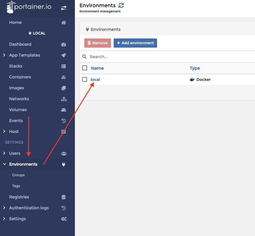This screenshot has width=255, height=236.
Task: Open the local environment link
Action: coord(95,79)
